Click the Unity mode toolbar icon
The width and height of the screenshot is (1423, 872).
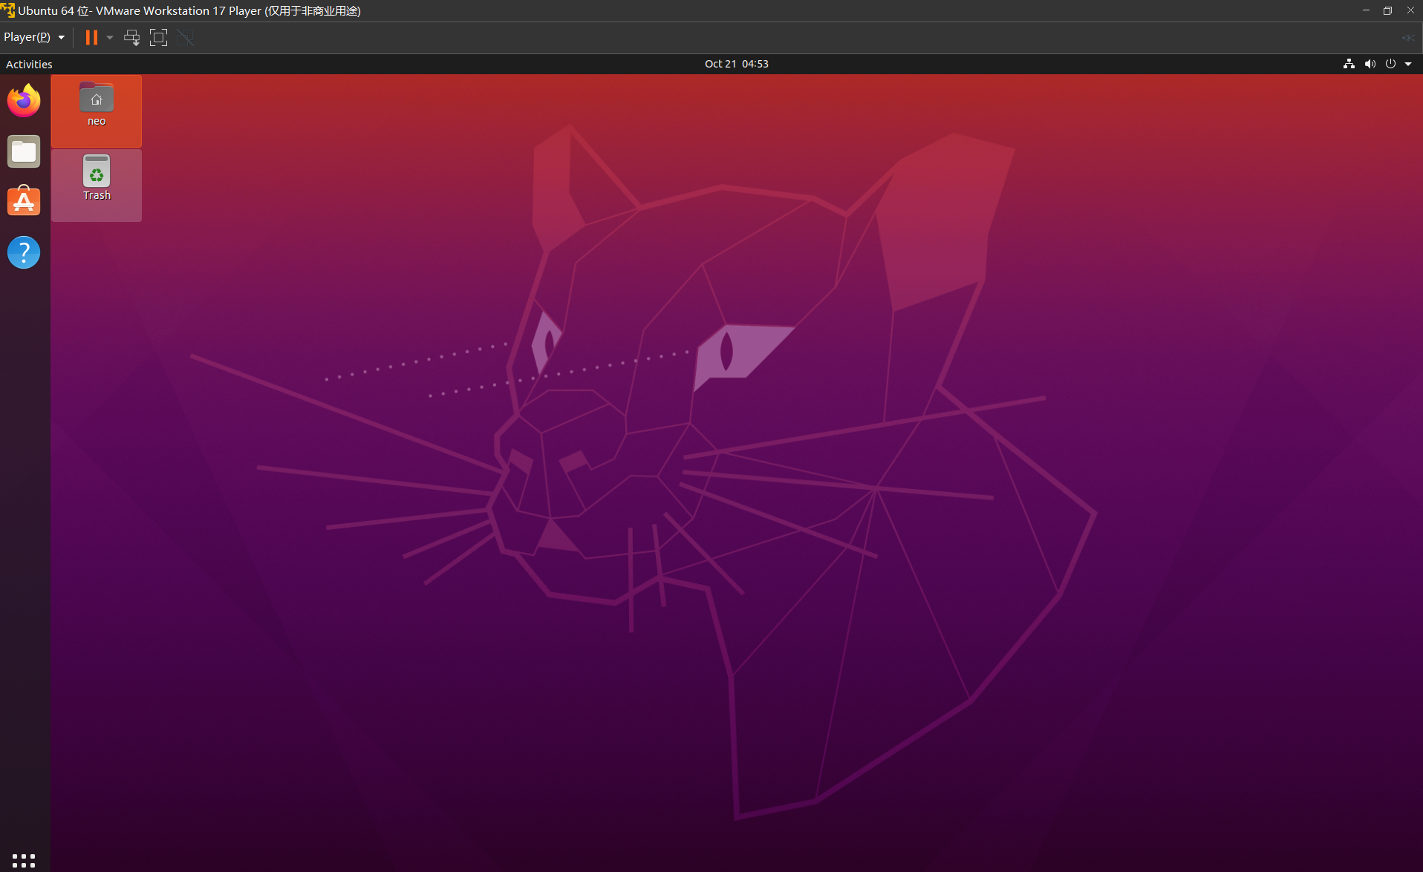click(x=186, y=38)
